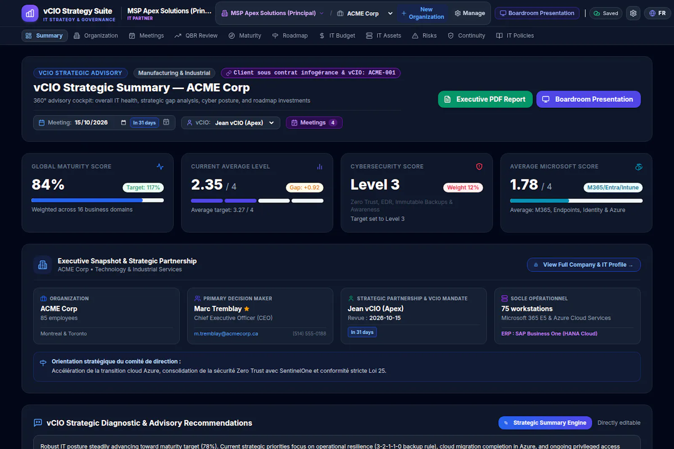
Task: Open the Risks tab
Action: (x=424, y=36)
